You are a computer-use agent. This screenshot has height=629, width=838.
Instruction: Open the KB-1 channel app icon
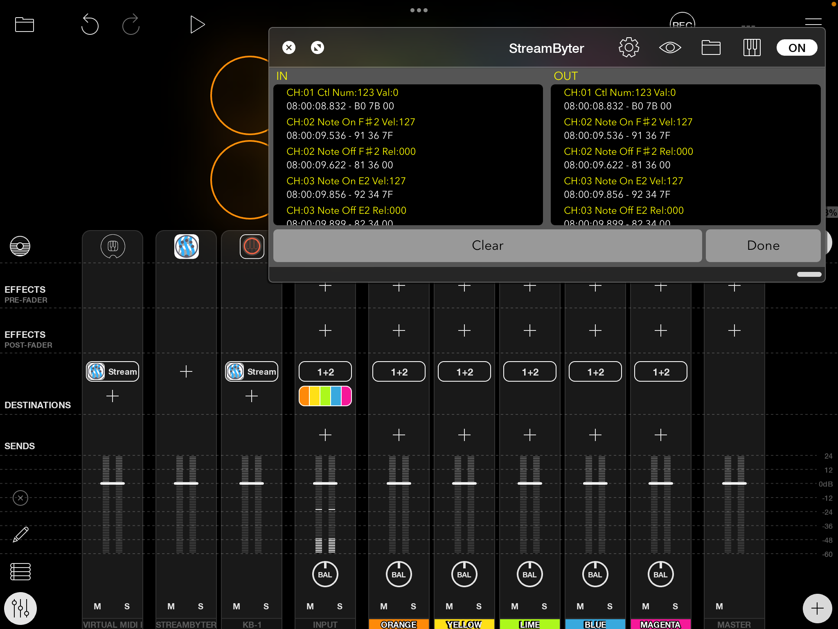coord(252,246)
